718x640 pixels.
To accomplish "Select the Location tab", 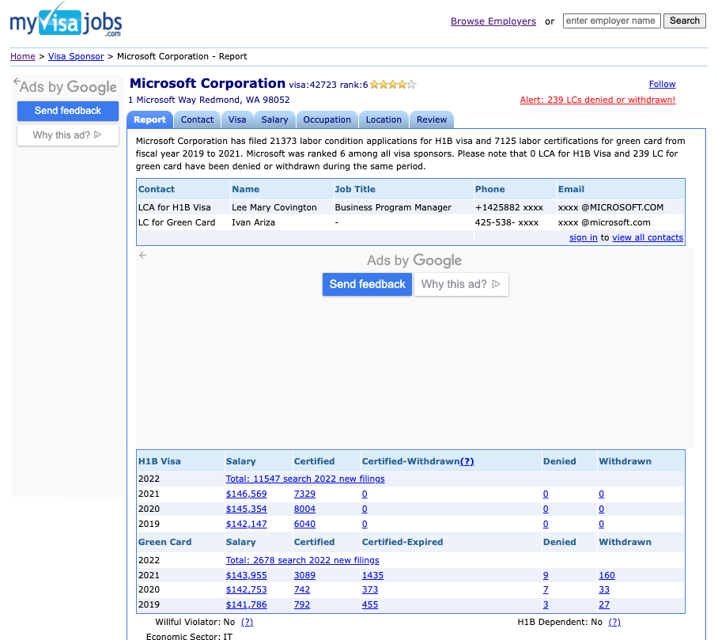I will click(x=384, y=119).
